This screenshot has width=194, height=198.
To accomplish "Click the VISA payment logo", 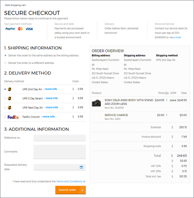I will point(29,29).
